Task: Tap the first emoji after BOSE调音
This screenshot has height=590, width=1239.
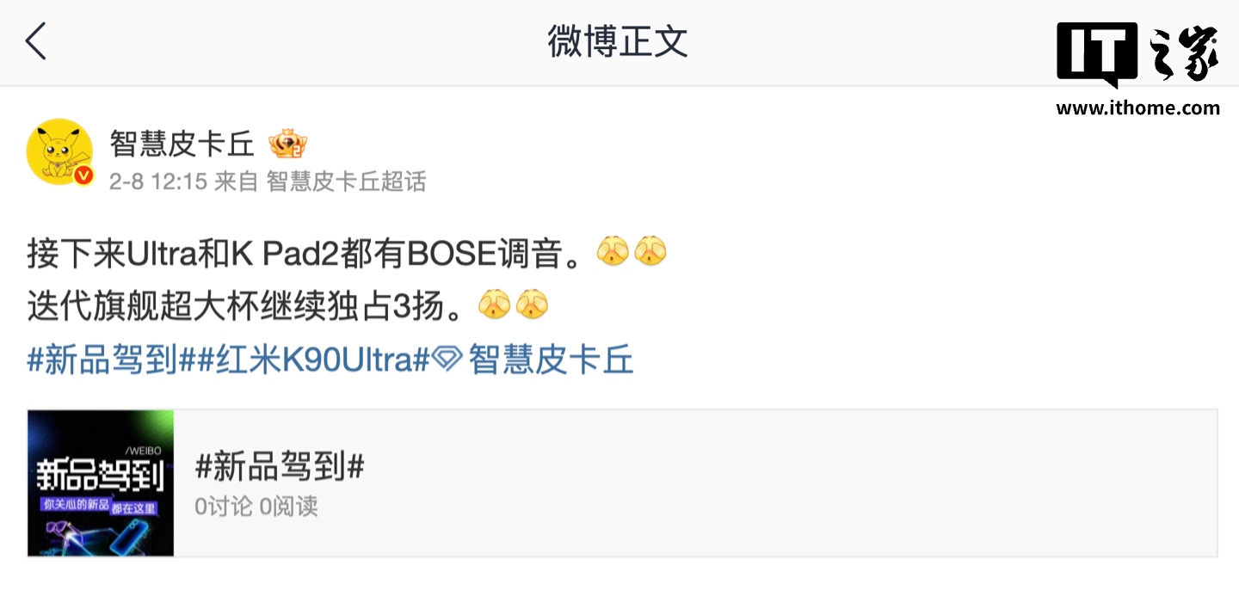Action: coord(612,251)
